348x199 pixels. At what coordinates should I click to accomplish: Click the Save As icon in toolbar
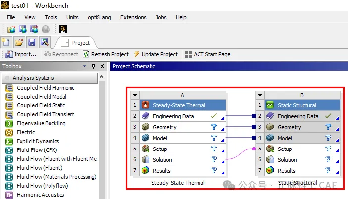click(44, 42)
